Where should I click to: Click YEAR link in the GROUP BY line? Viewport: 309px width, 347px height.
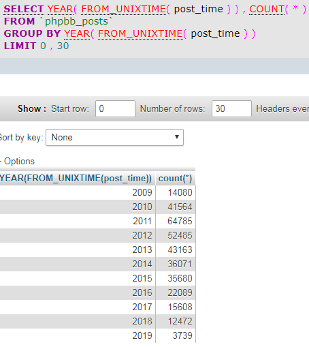click(x=77, y=33)
